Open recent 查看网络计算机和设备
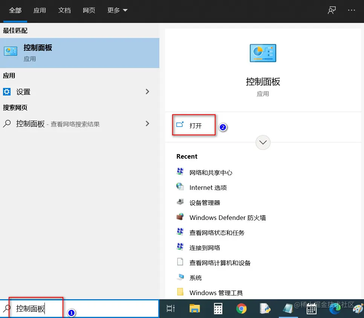364x318 pixels. tap(220, 263)
